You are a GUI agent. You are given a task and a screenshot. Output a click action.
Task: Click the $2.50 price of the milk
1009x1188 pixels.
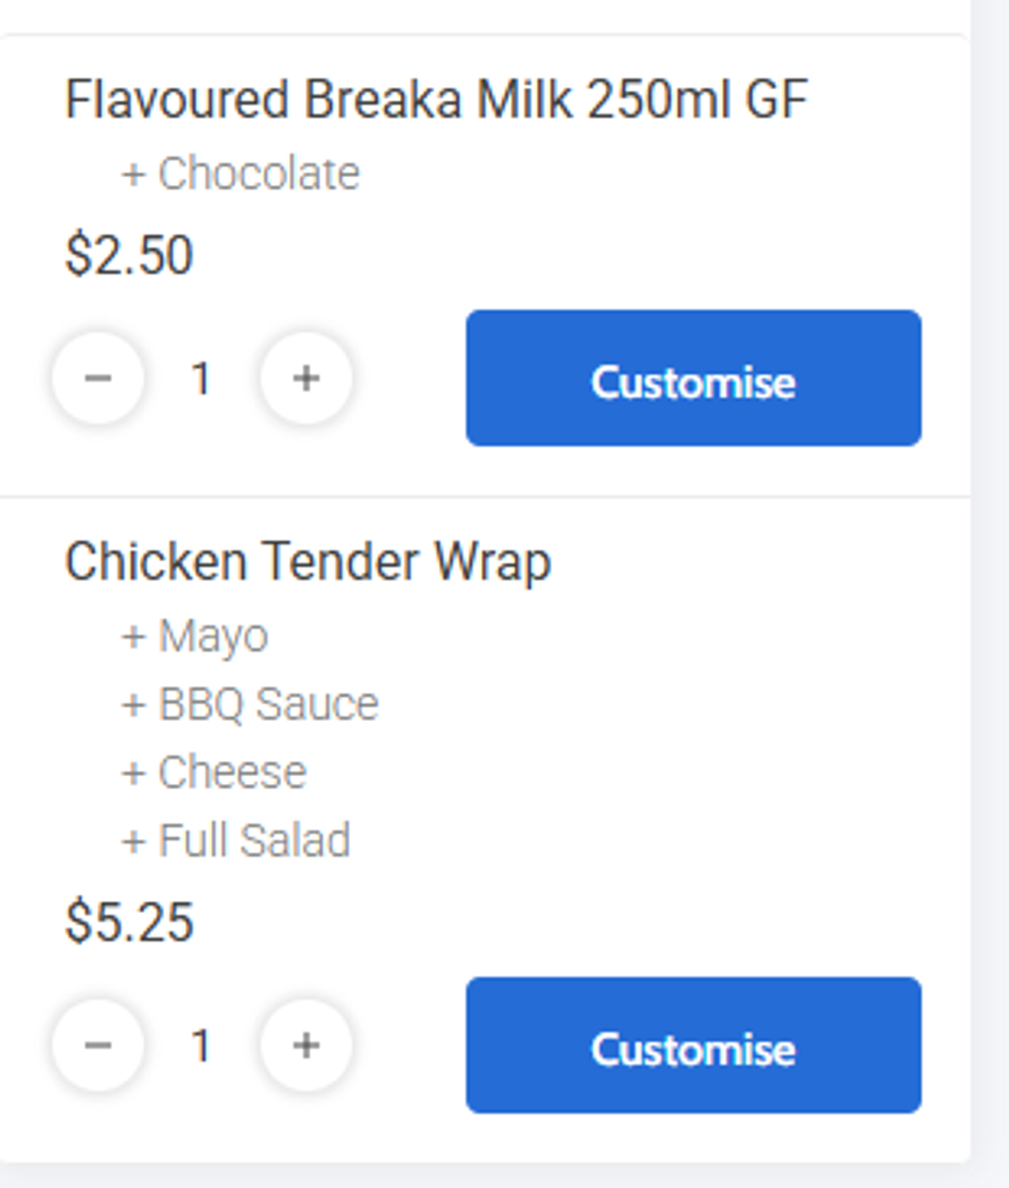tap(129, 255)
